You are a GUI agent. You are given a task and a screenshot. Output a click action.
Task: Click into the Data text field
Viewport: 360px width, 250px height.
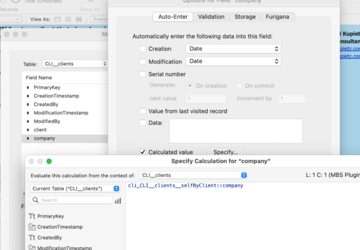point(236,131)
